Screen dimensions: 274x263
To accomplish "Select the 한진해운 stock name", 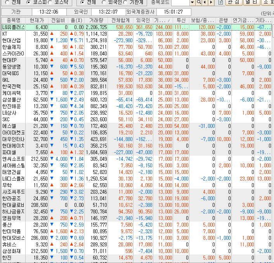I will click(11, 107).
